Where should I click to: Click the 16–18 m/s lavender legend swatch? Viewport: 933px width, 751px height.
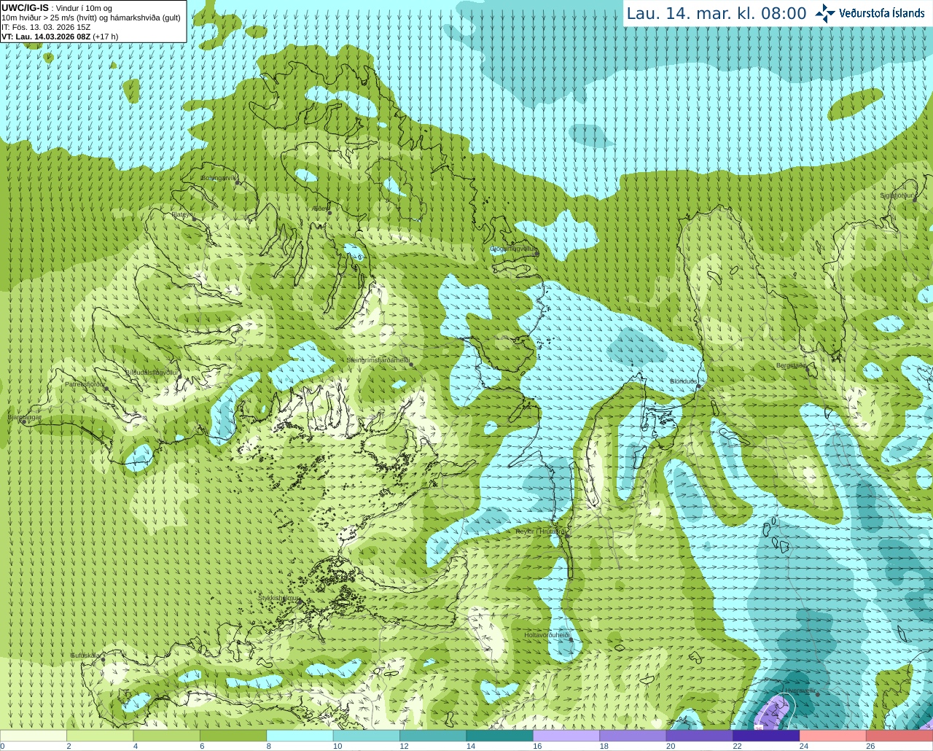coord(566,736)
